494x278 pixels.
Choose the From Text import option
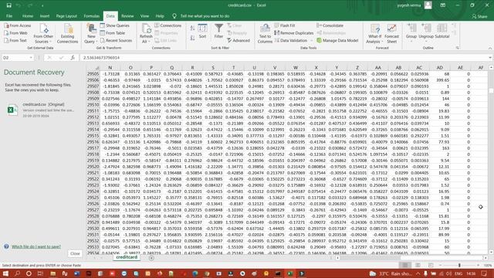pyautogui.click(x=15, y=40)
